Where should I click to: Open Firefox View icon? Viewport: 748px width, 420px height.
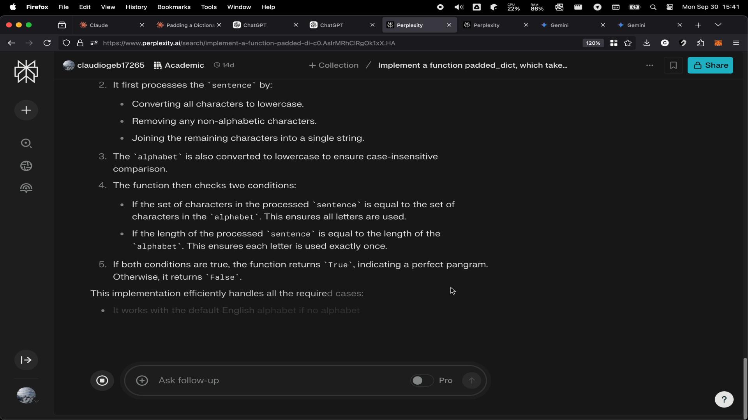(x=62, y=25)
